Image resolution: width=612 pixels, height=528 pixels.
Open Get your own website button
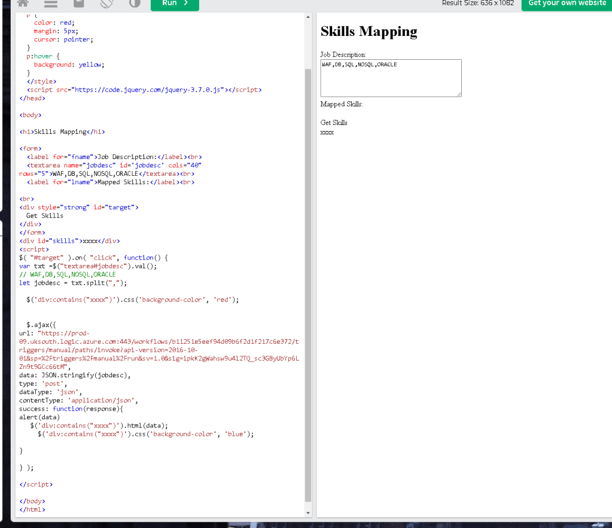[567, 4]
